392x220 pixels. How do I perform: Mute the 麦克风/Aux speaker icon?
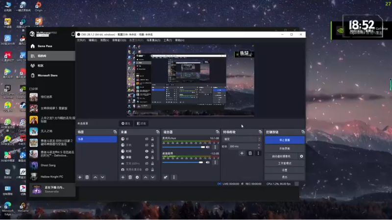pyautogui.click(x=207, y=147)
